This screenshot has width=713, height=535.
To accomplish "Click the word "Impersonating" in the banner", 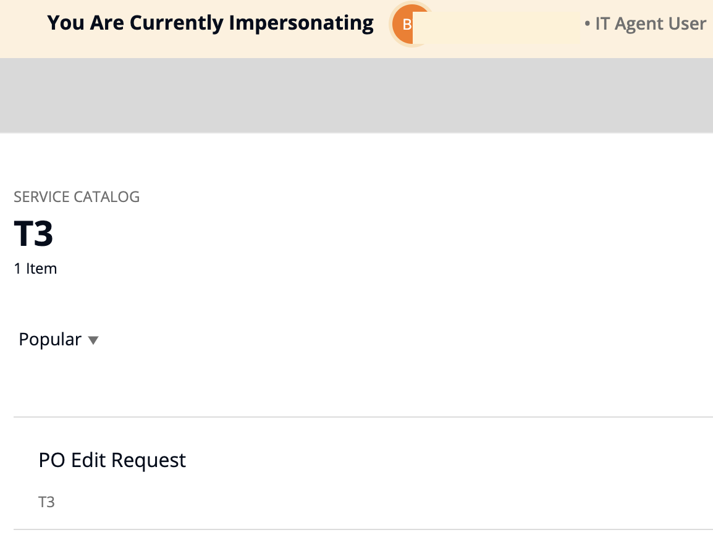I will [x=301, y=23].
